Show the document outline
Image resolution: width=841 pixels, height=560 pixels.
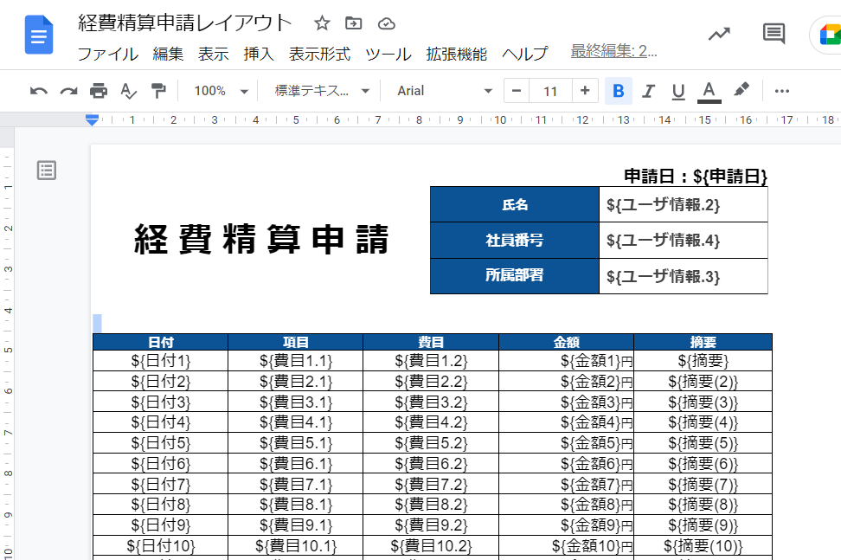[47, 170]
